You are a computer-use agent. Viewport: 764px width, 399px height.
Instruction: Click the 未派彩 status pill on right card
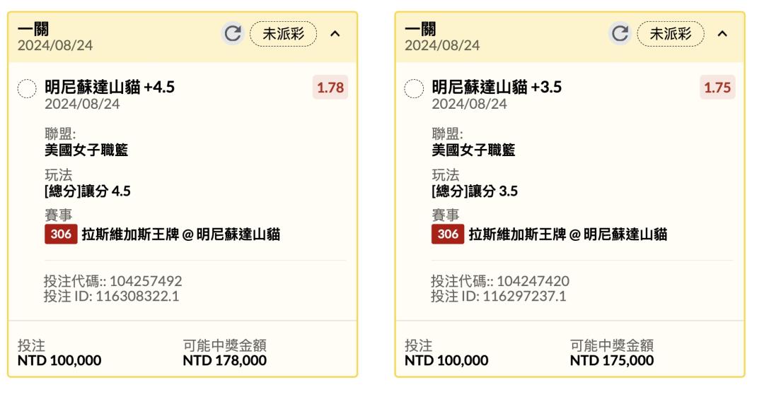671,34
